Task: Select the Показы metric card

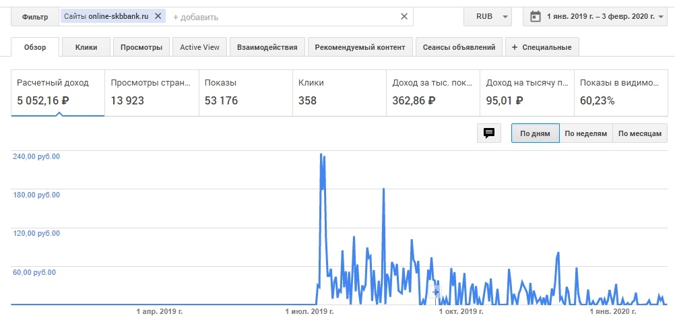Action: (246, 92)
